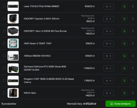Click the Lexar SSD product thumbnail

13,6
